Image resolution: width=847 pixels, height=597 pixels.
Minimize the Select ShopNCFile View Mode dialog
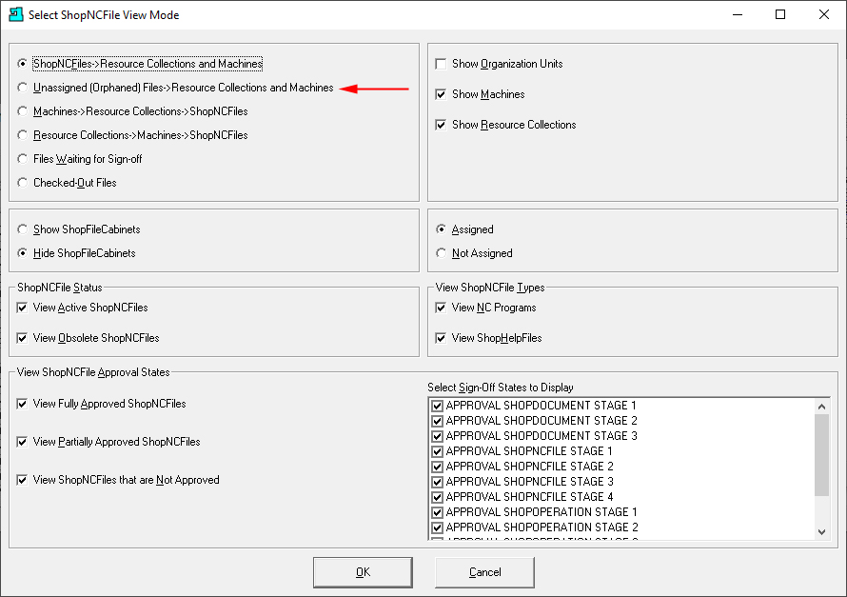738,14
